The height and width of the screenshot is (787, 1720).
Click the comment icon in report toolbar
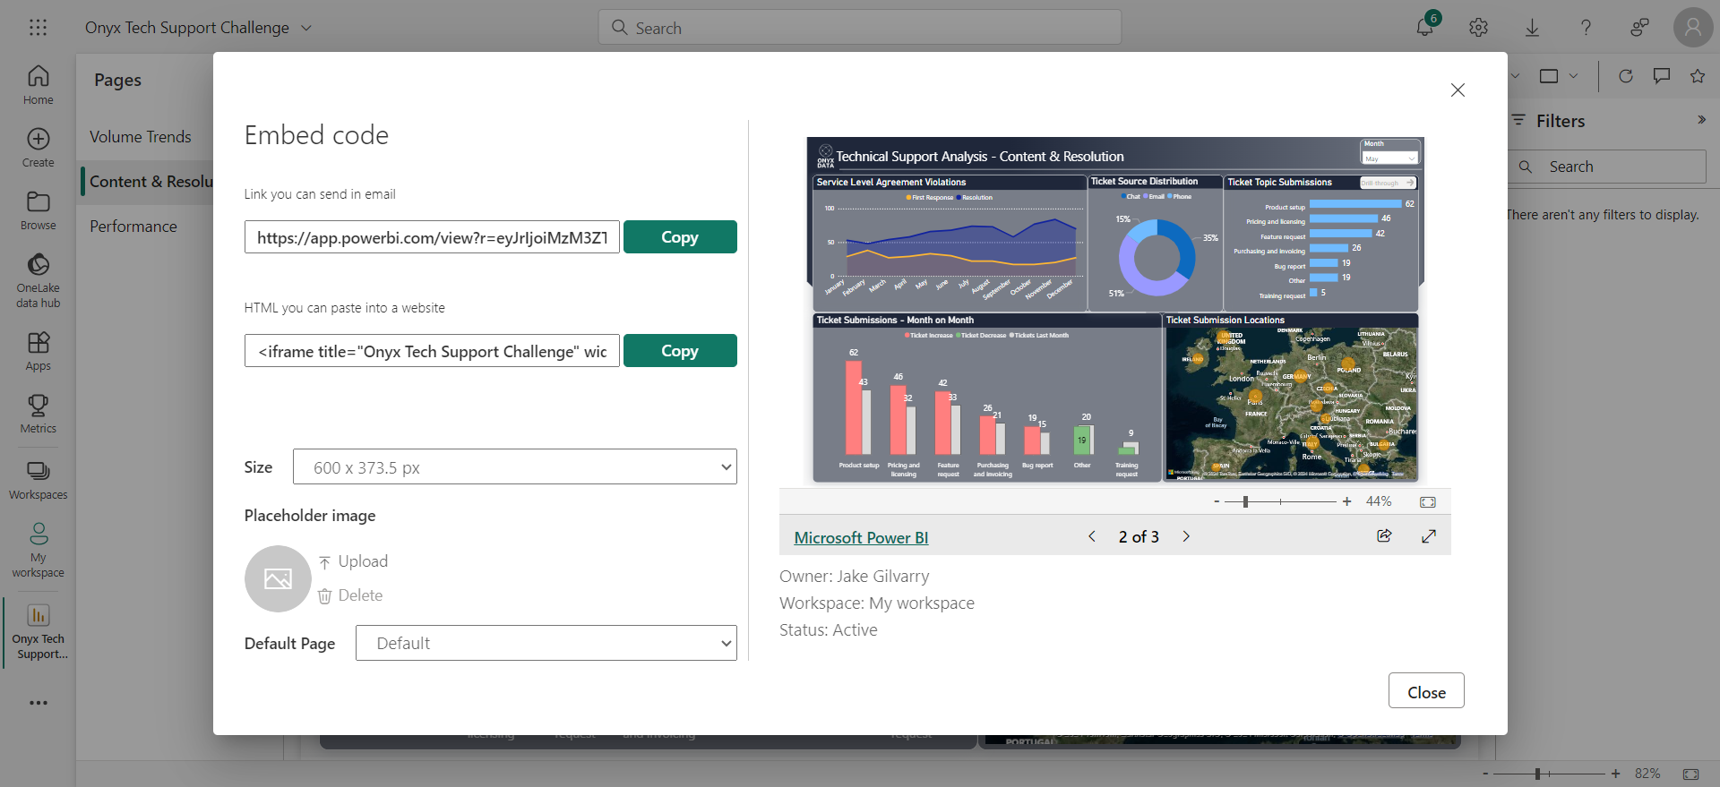[1662, 76]
